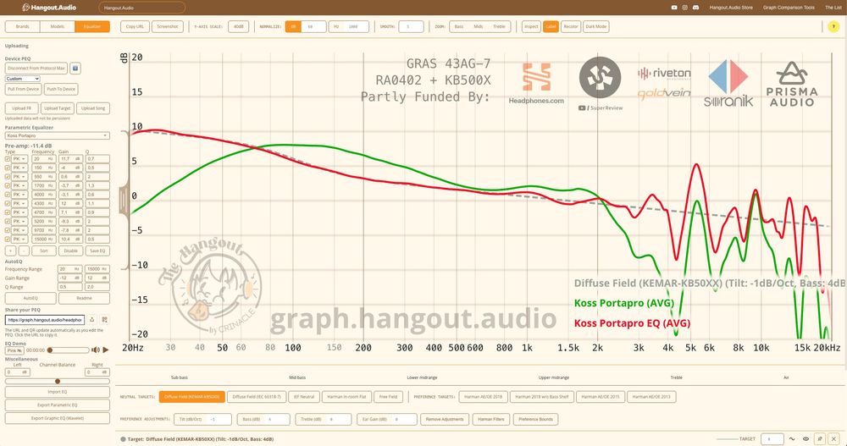Uncheck the 150 Hz filter band checkbox
847x446 pixels.
[x=8, y=168]
